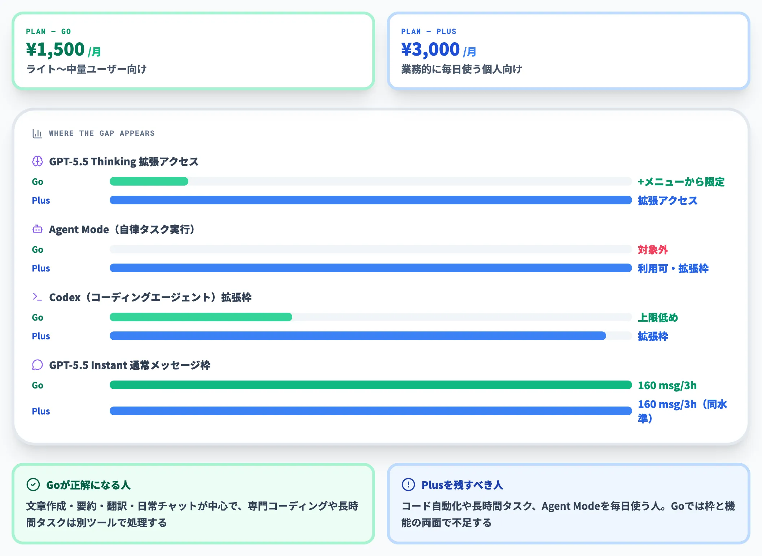Click the Plus label under Agent Mode
Viewport: 762px width, 556px height.
41,268
